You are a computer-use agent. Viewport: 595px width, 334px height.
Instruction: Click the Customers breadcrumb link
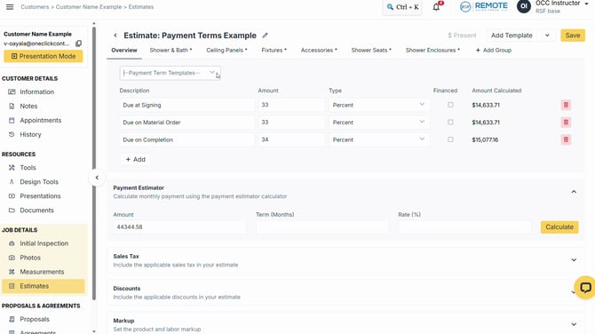[35, 7]
